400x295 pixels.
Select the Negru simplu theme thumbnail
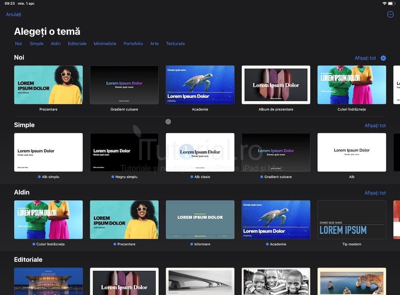point(124,152)
